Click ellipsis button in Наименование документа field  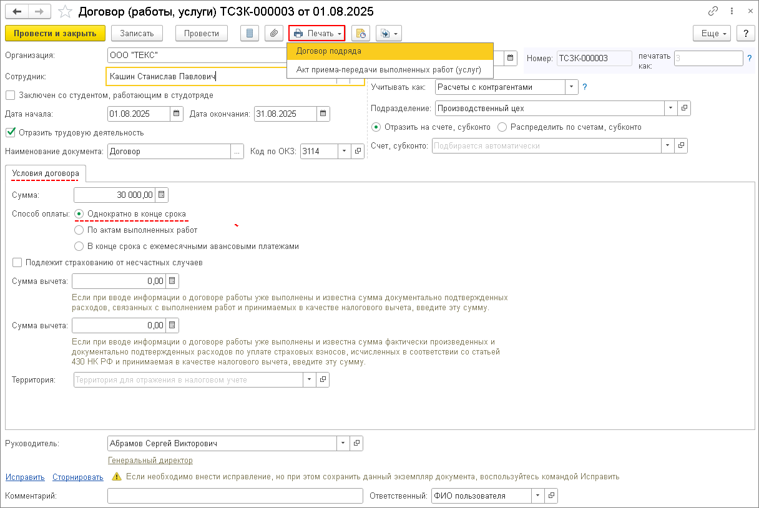tap(237, 151)
